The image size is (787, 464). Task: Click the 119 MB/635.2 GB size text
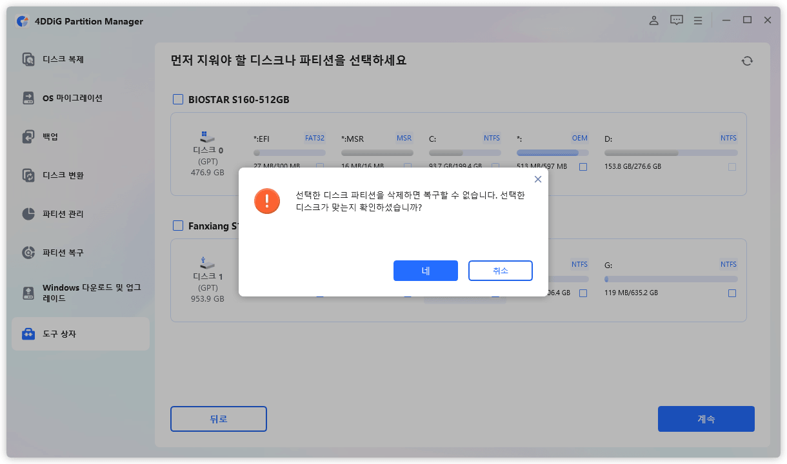point(631,293)
